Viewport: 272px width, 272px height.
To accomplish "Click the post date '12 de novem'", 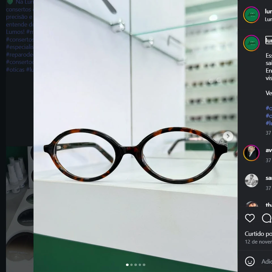I will pos(258,242).
